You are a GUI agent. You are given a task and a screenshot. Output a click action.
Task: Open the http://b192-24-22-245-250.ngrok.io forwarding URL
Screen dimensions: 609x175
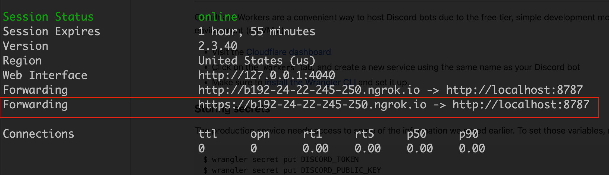309,90
